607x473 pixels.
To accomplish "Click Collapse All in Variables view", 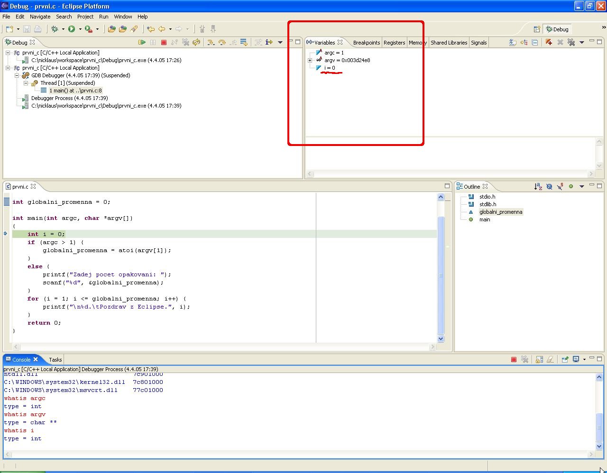I will coord(535,42).
